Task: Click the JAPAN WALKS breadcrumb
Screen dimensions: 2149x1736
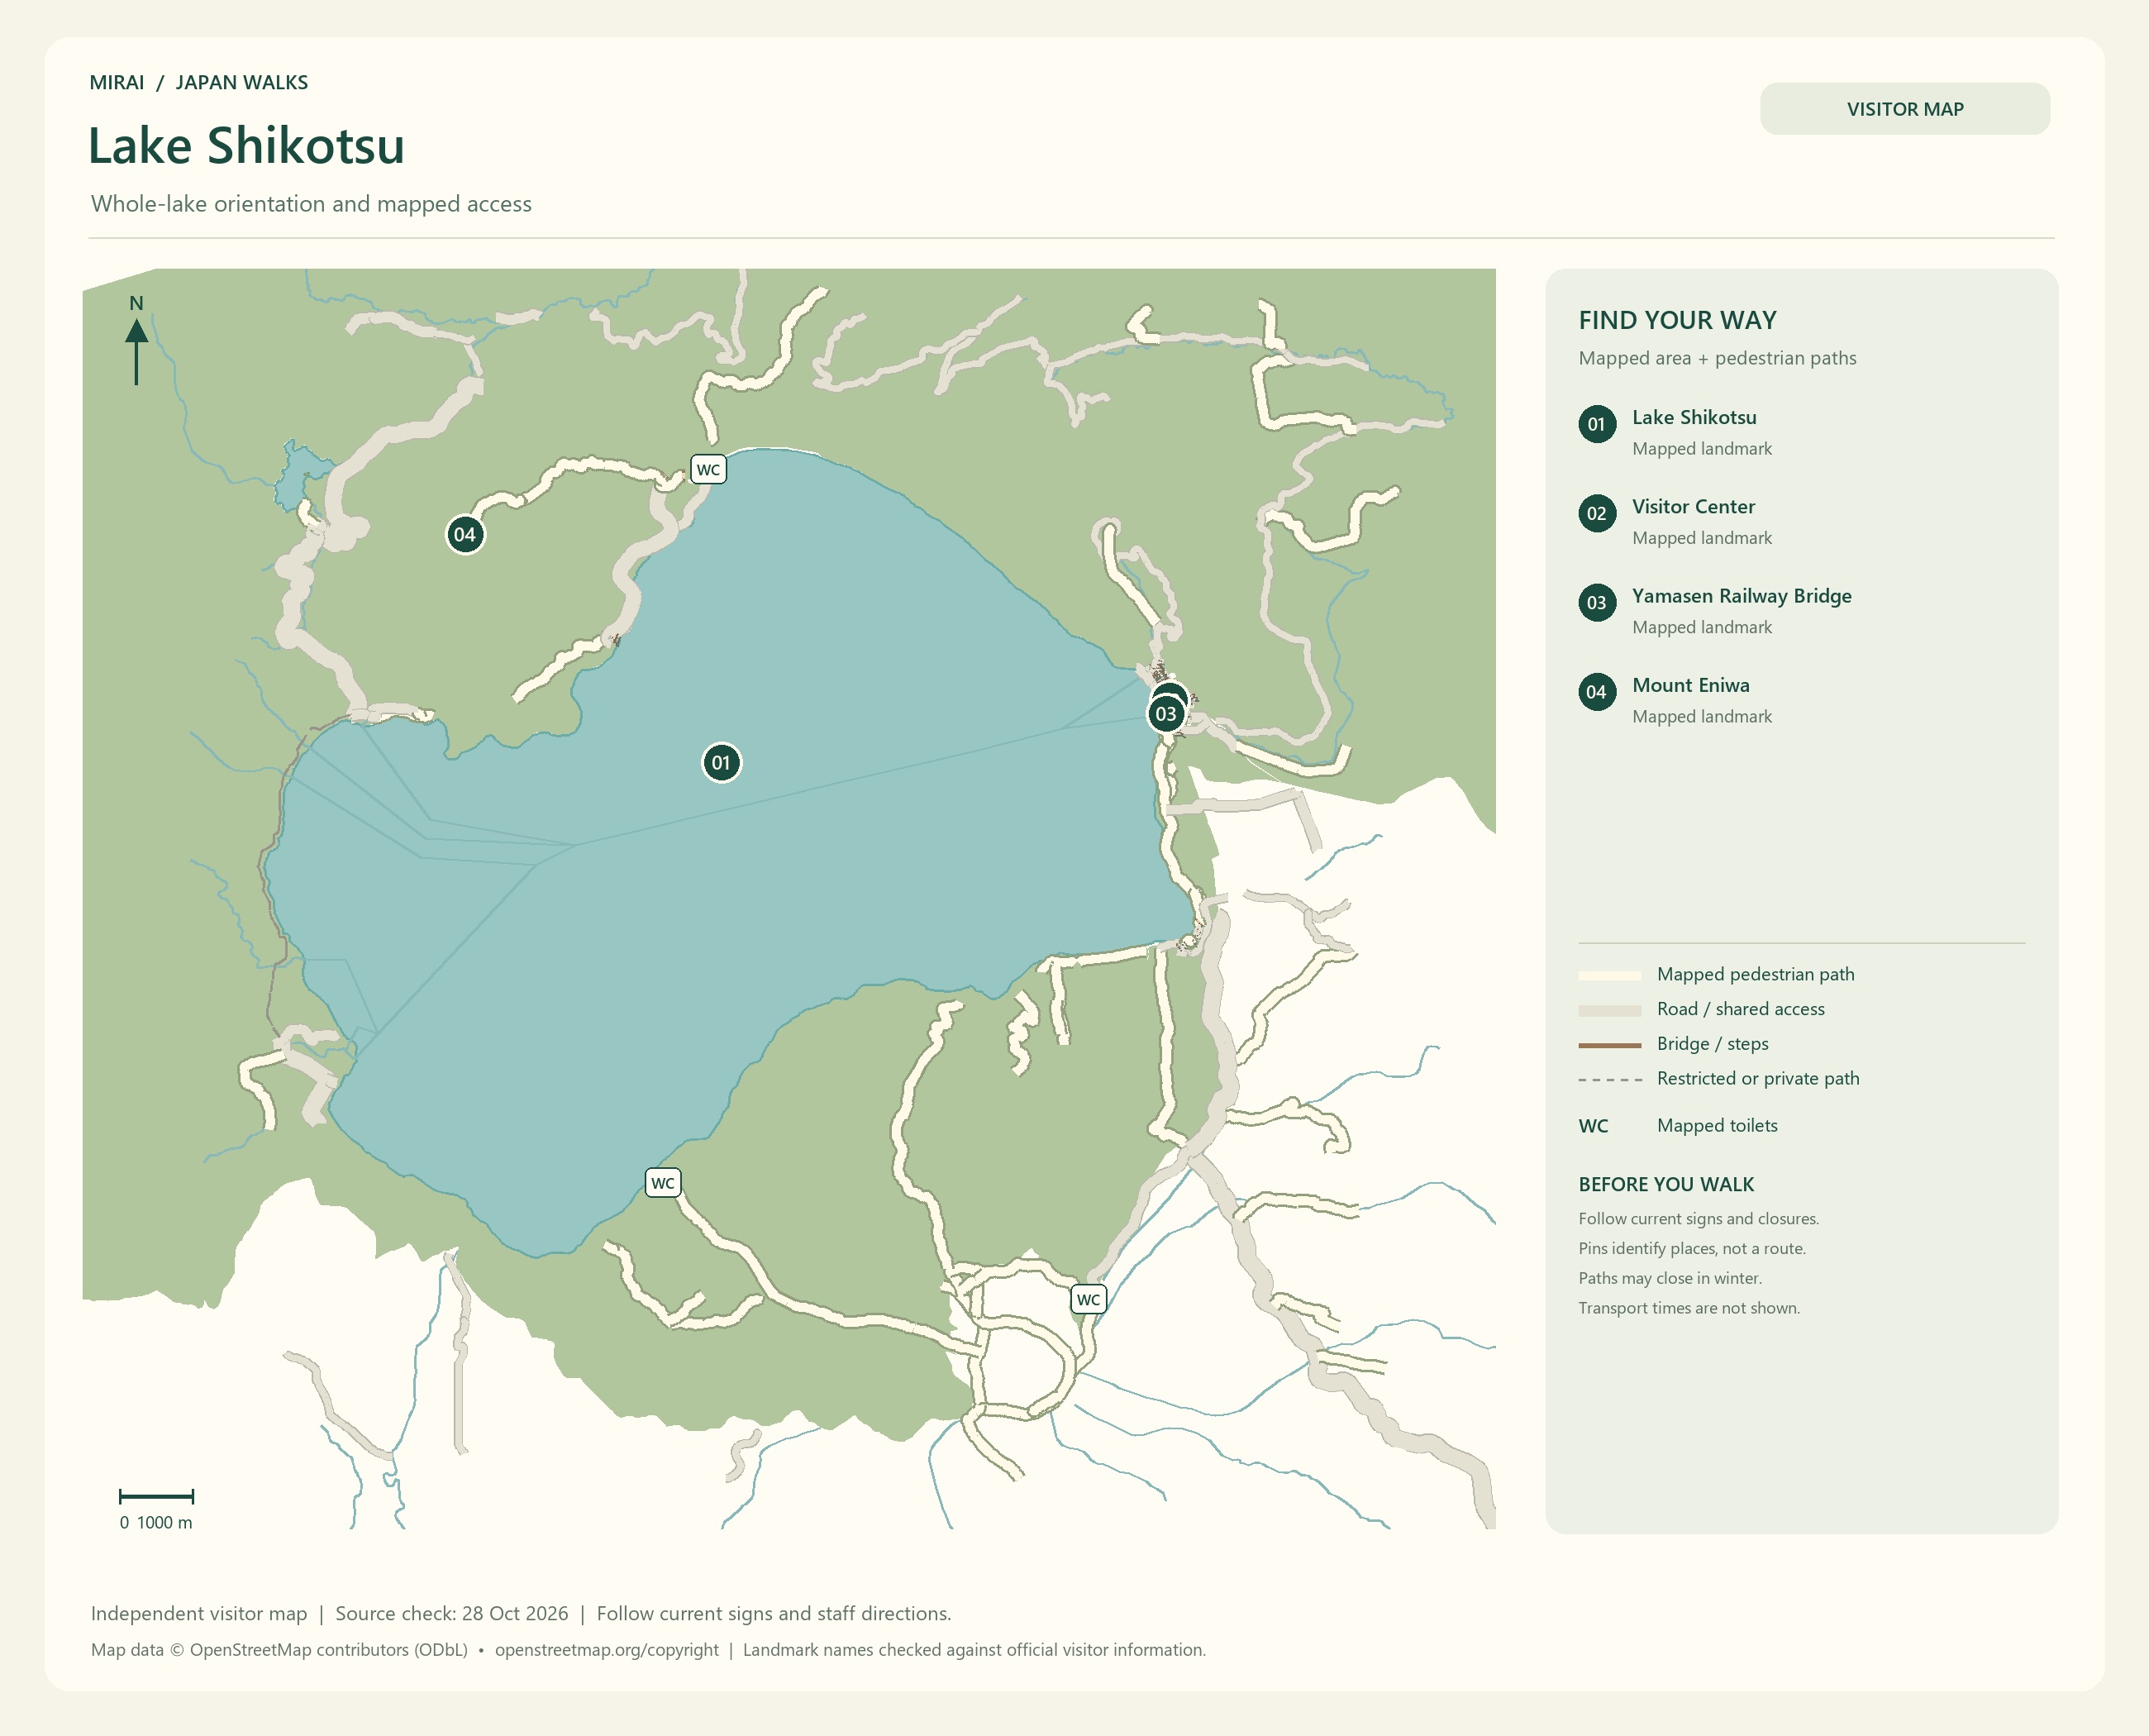Action: point(242,83)
